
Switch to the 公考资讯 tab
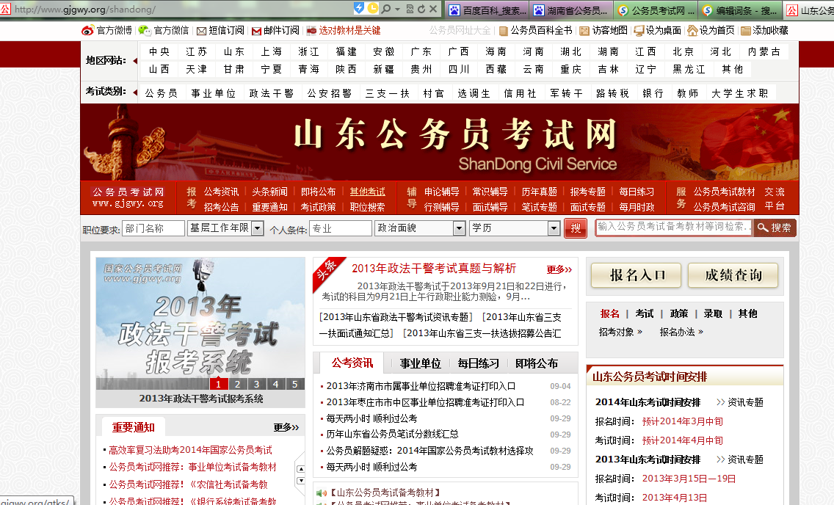click(x=352, y=363)
